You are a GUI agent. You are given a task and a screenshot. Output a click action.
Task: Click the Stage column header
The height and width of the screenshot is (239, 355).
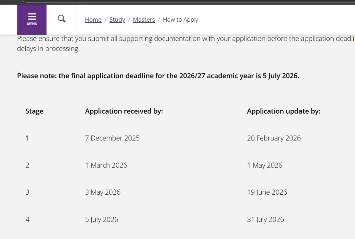click(x=34, y=111)
